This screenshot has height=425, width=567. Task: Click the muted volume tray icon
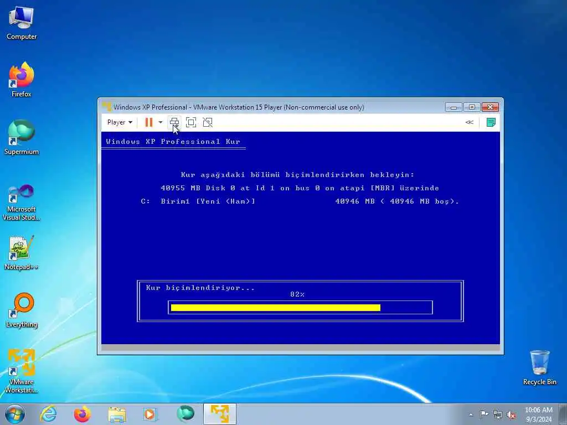pos(511,414)
